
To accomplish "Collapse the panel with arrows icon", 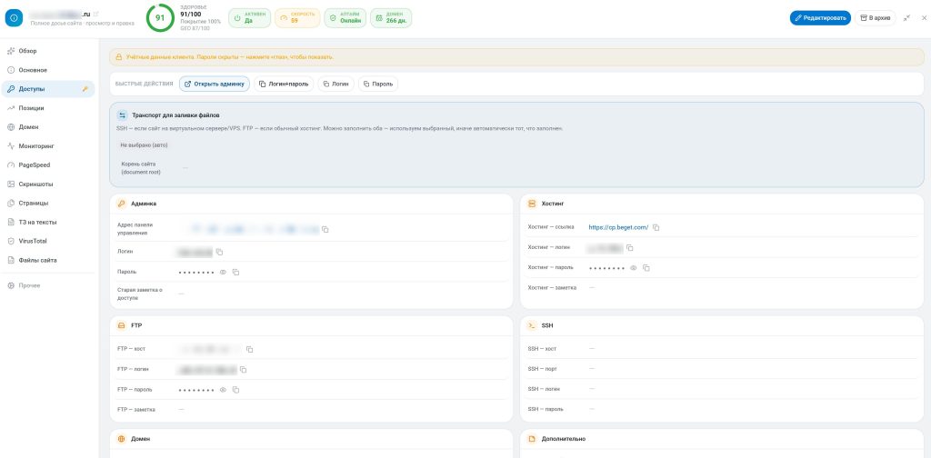I will pyautogui.click(x=906, y=18).
